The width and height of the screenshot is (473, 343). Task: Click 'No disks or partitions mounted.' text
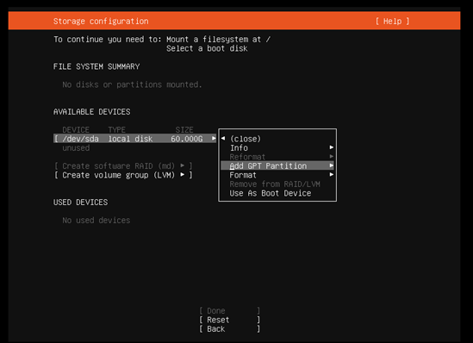click(132, 84)
